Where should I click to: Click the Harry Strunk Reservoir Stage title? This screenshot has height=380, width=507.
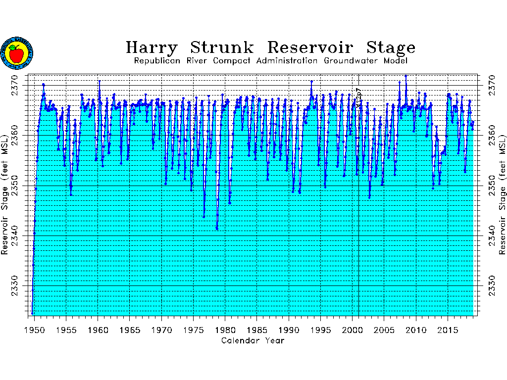click(x=270, y=47)
